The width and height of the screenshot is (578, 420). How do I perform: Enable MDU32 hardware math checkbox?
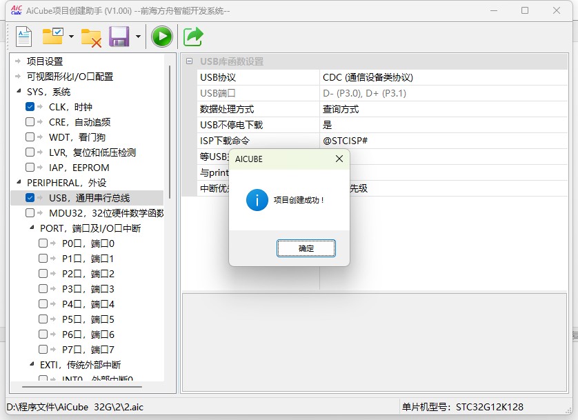[x=30, y=213]
